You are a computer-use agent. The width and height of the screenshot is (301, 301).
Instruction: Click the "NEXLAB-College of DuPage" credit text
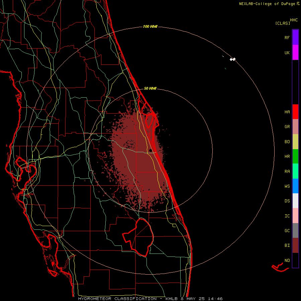(x=268, y=4)
